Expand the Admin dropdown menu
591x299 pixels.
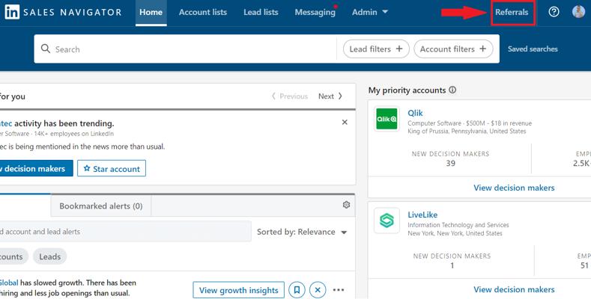click(x=370, y=12)
